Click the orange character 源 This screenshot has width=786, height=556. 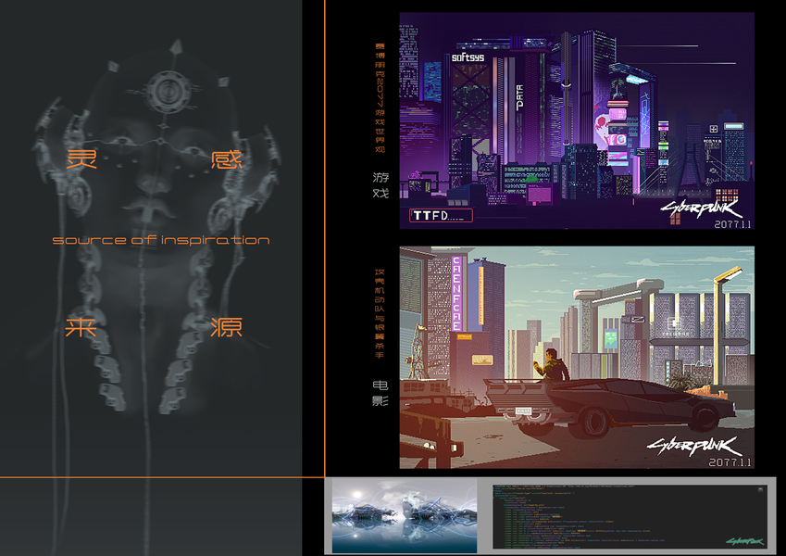pyautogui.click(x=227, y=327)
